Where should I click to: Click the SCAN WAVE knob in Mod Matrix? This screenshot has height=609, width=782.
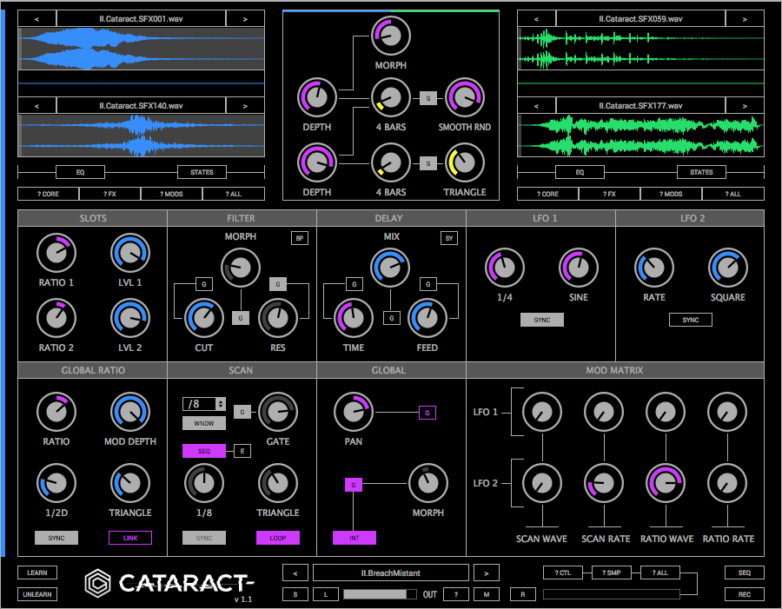coord(541,412)
